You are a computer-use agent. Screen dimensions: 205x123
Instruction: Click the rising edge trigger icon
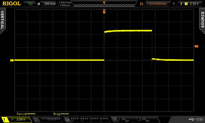point(181,4)
